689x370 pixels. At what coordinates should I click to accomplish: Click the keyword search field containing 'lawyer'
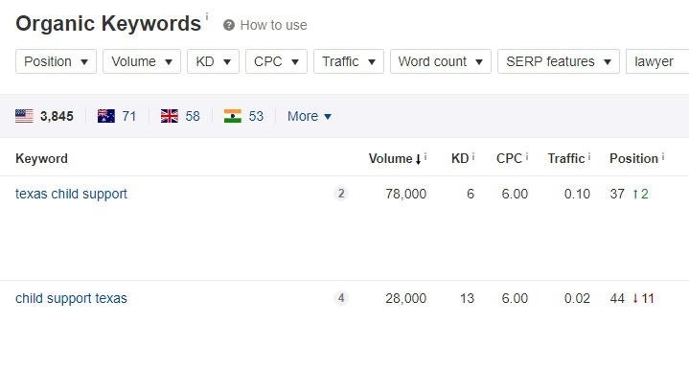coord(657,61)
